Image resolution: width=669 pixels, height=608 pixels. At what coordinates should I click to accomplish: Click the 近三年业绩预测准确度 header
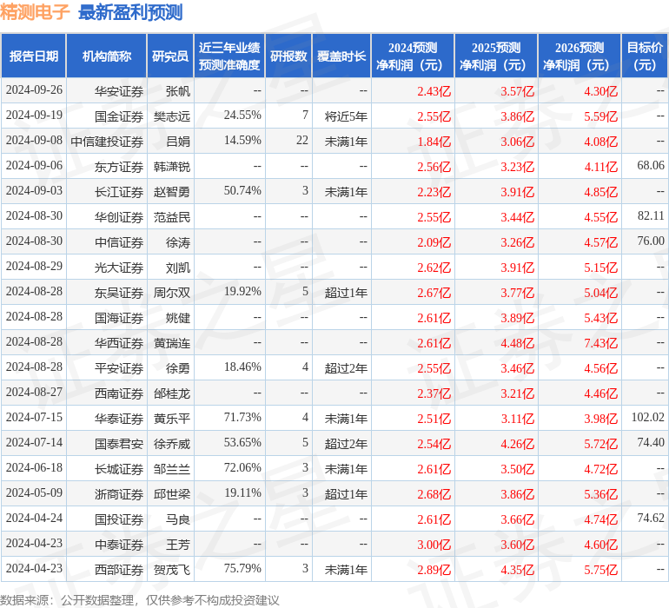[x=229, y=56]
